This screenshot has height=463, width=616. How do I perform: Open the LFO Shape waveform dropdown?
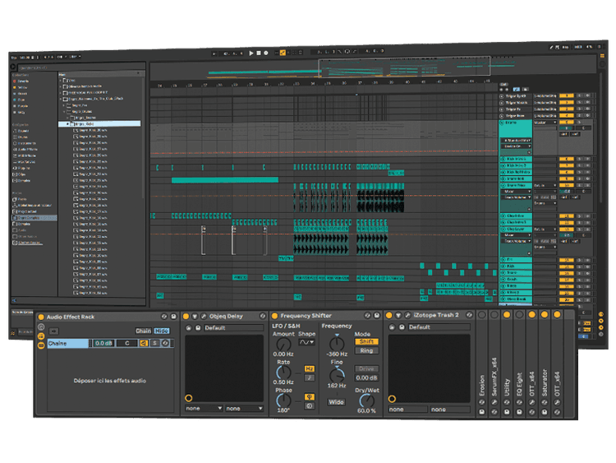click(x=307, y=343)
